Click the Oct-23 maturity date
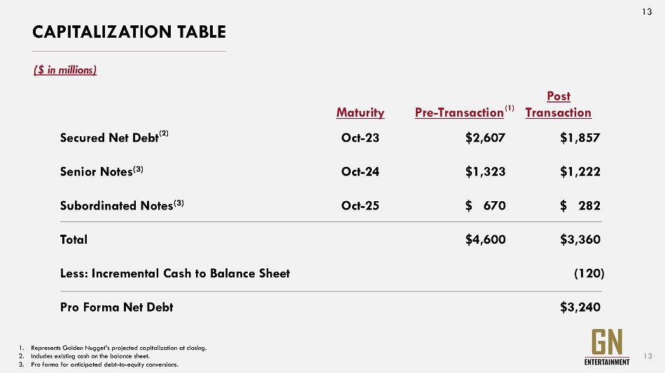Screen dimensions: 665x373 (360, 138)
